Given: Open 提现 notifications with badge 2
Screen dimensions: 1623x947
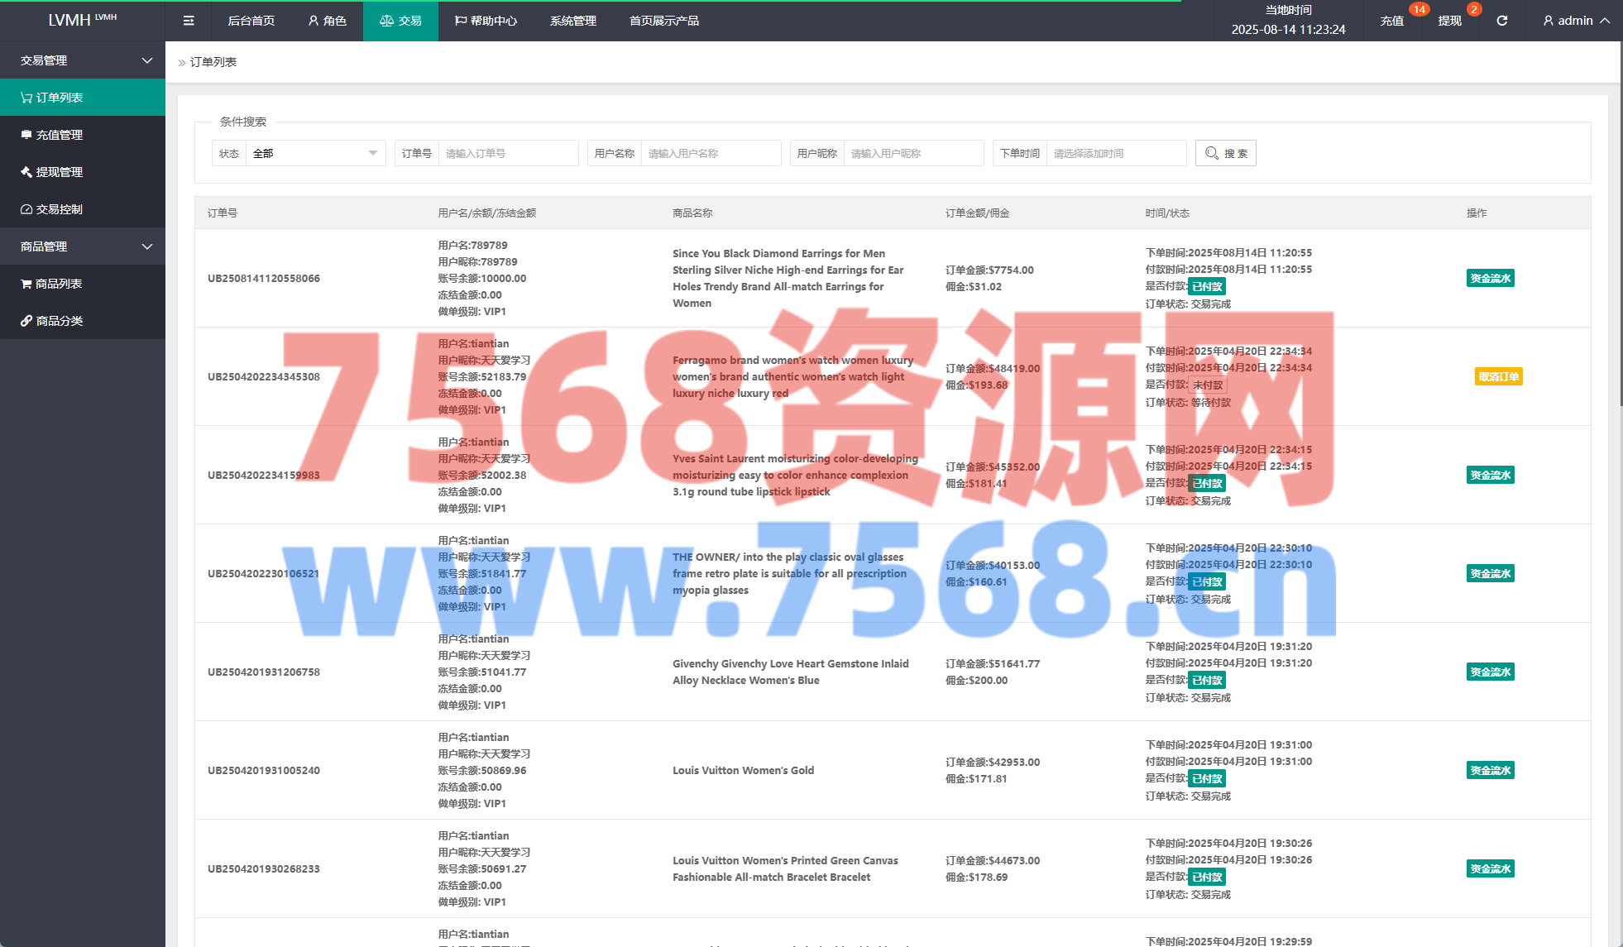Looking at the screenshot, I should (1450, 21).
